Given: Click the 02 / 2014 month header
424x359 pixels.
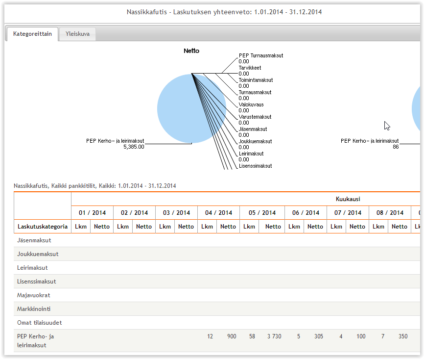Looking at the screenshot, I should click(x=134, y=213).
